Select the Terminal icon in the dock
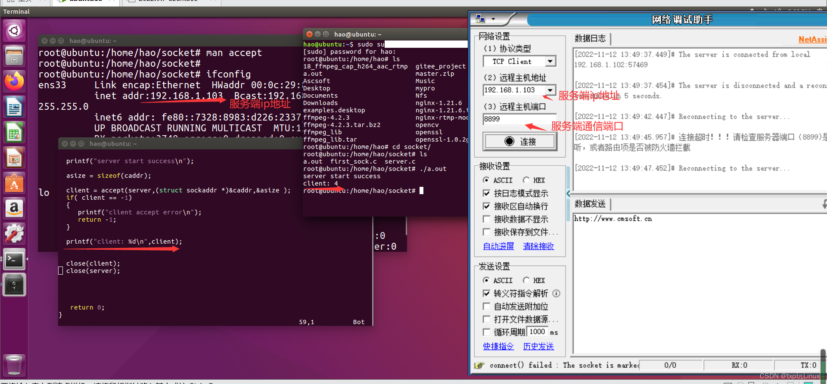Viewport: 827px width, 384px height. (14, 260)
